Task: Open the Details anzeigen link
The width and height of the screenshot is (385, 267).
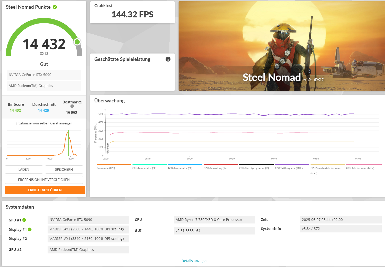Action: point(195,261)
